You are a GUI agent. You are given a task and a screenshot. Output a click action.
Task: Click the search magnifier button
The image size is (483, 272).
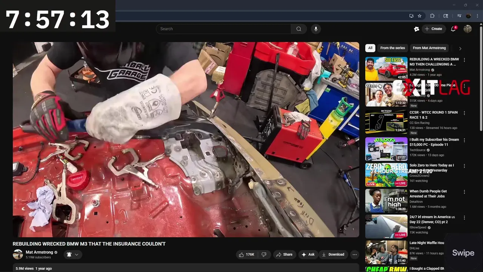(x=299, y=29)
